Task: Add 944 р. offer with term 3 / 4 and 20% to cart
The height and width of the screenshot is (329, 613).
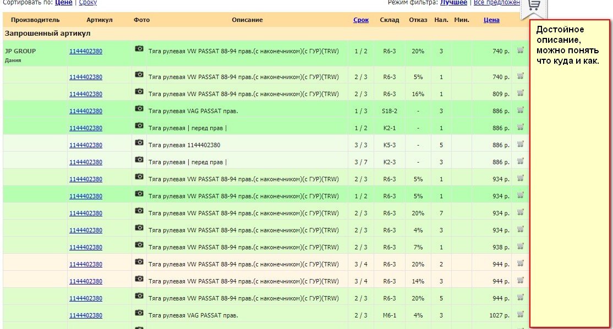Action: click(x=521, y=264)
